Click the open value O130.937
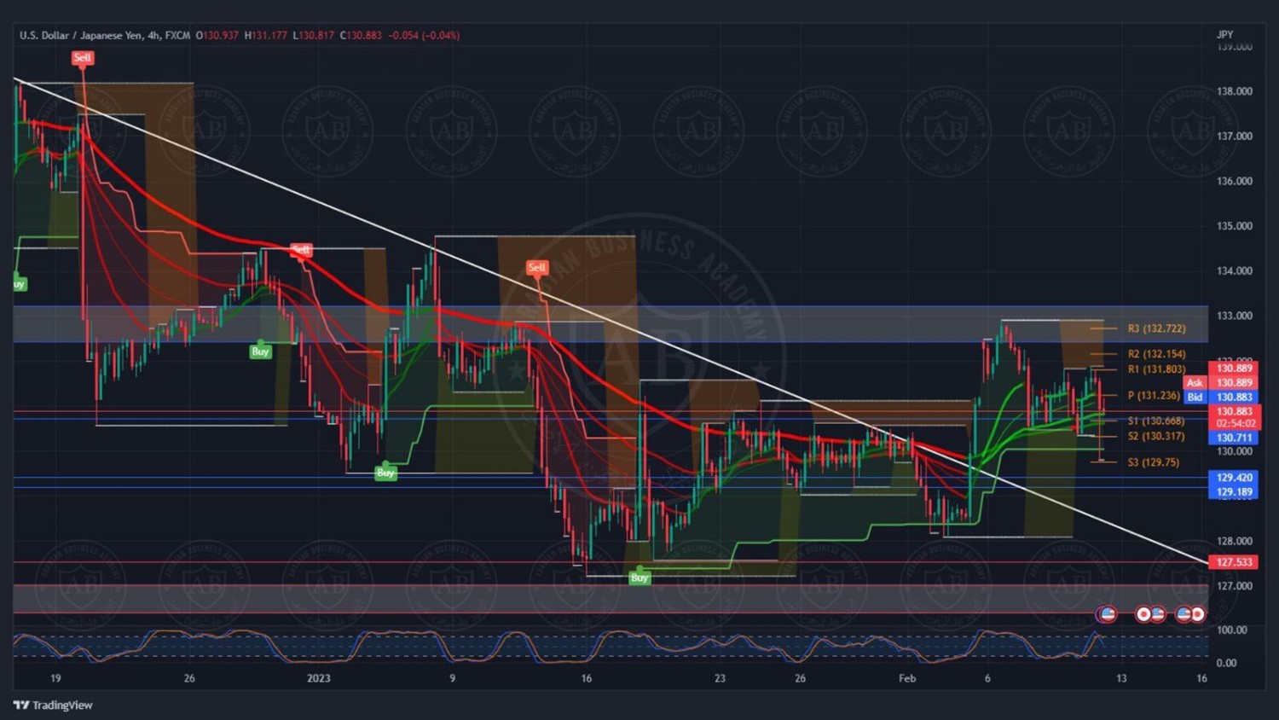1279x720 pixels. coord(217,36)
